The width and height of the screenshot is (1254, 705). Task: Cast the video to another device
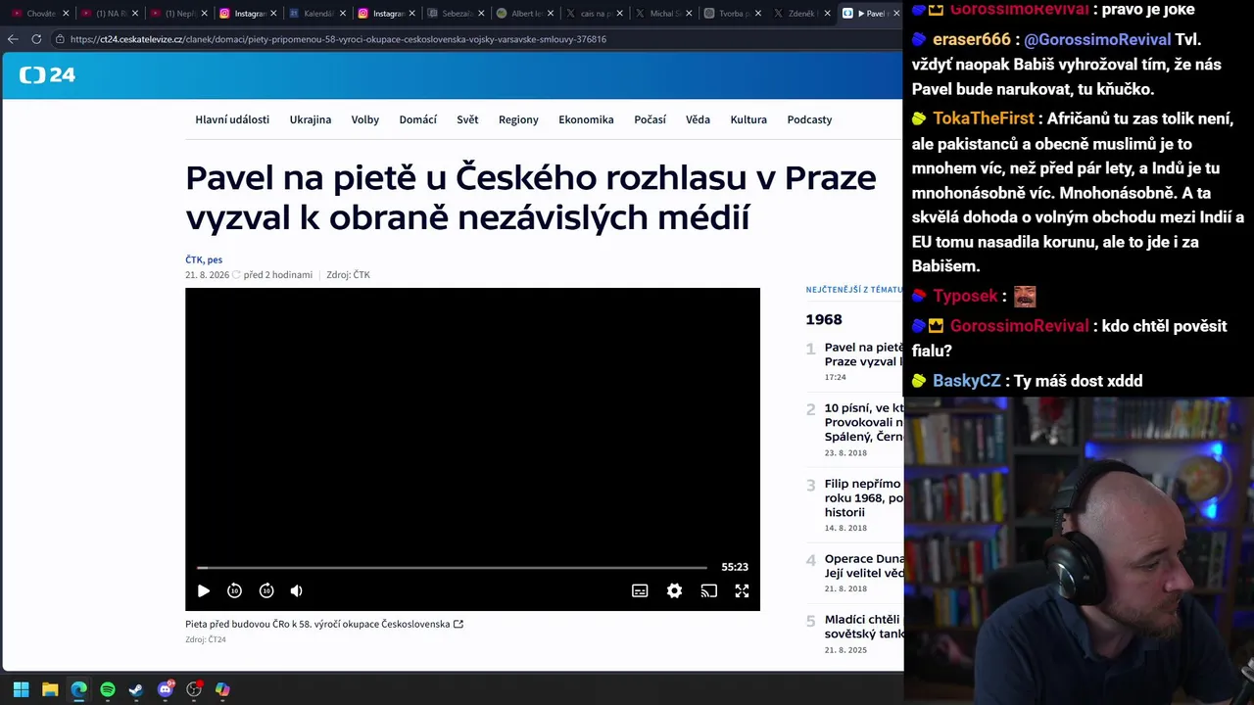point(708,590)
